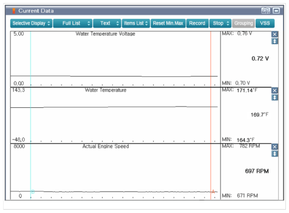Expand the Stop button dropdown
This screenshot has width=289, height=213.
tap(221, 23)
